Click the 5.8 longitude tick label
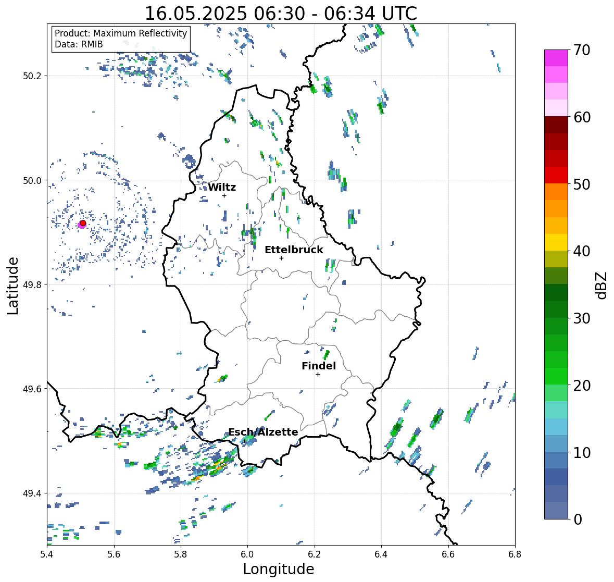This screenshot has height=582, width=614. 181,554
